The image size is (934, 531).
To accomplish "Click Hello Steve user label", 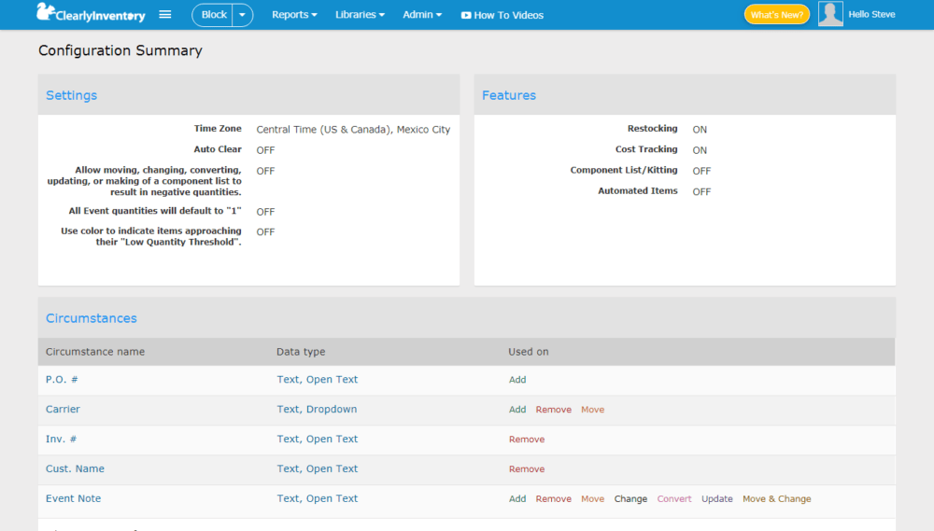I will 871,14.
